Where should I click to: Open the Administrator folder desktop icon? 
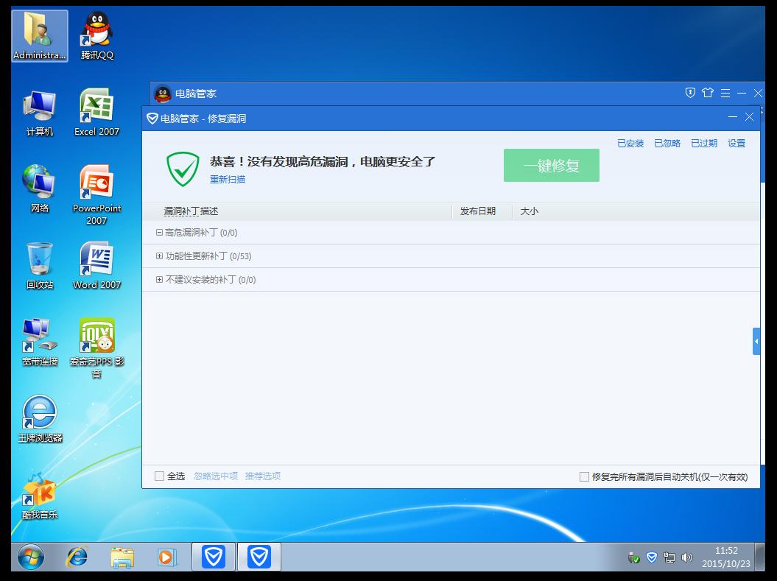40,36
